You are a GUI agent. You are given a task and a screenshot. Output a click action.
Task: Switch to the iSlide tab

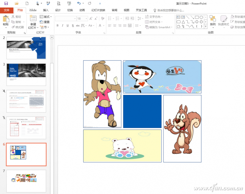pos(33,10)
